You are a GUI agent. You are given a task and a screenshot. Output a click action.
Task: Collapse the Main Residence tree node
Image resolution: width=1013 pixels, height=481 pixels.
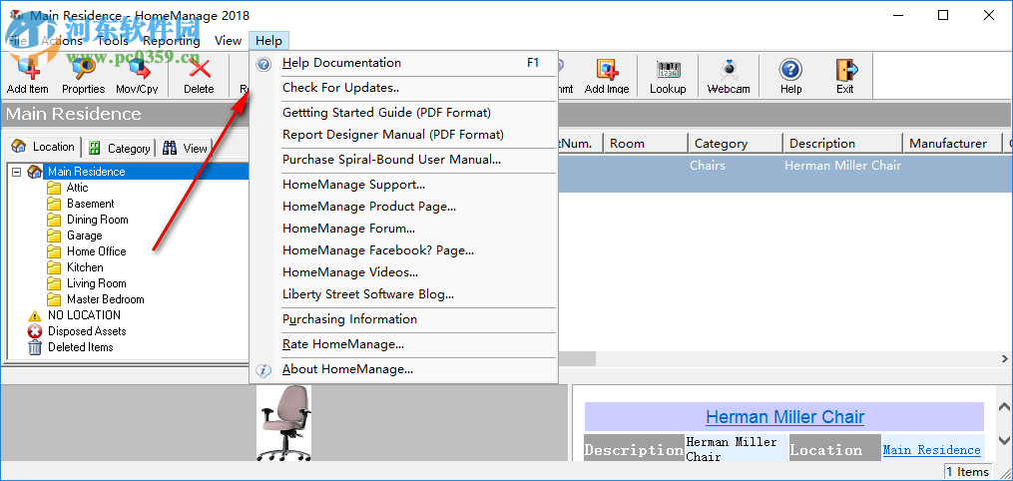point(16,172)
